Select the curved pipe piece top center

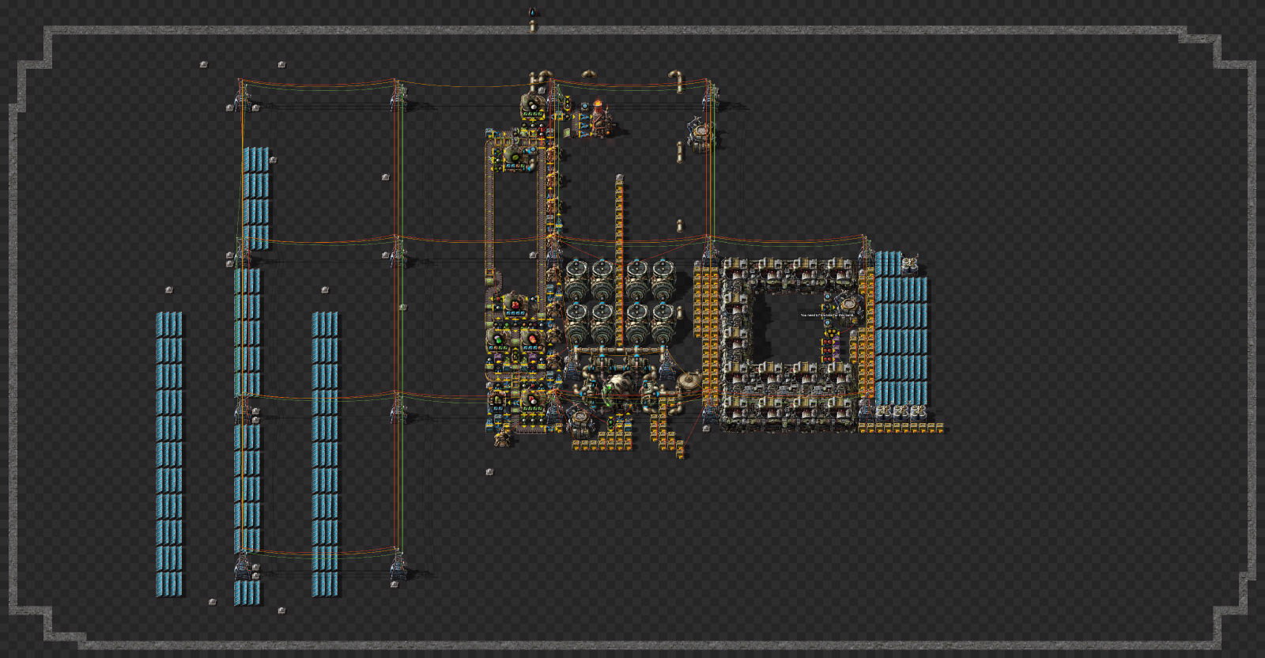[589, 74]
